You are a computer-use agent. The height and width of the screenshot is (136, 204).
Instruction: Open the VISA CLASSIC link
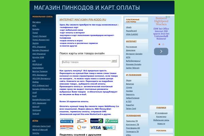(x=132, y=34)
